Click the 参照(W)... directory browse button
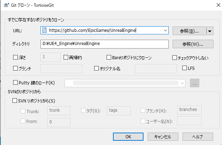The height and width of the screenshot is (145, 222). [x=193, y=44]
